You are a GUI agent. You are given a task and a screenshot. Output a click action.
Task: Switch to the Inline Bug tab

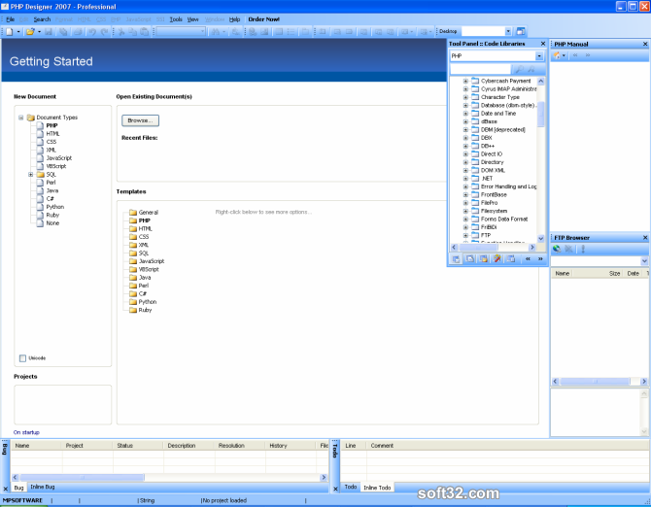click(43, 487)
